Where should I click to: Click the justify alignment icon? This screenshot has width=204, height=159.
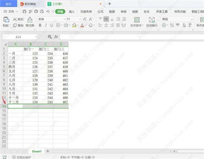118,25
